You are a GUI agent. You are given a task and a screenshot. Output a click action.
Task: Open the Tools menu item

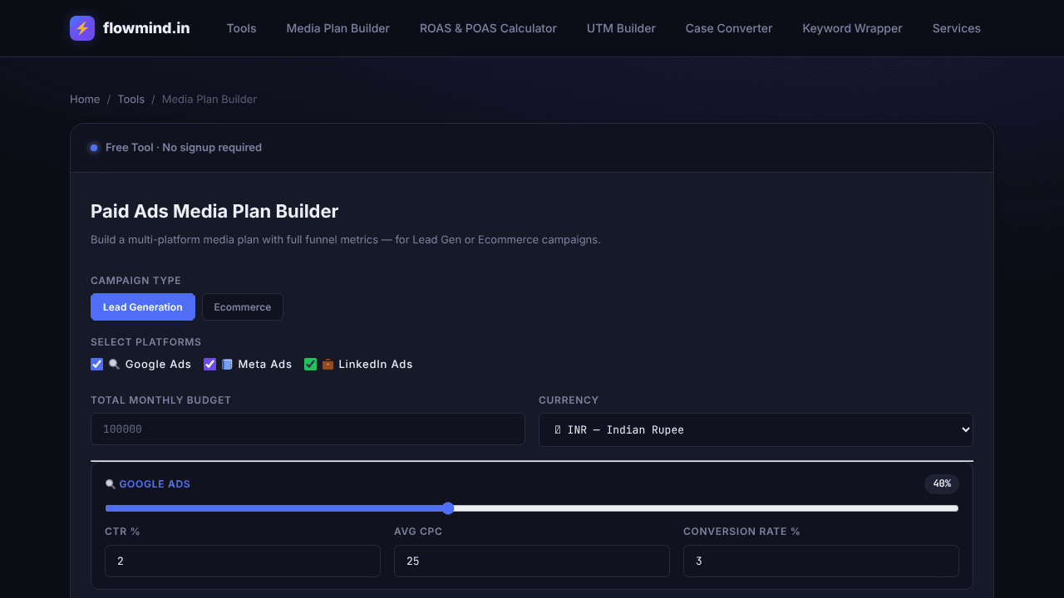pyautogui.click(x=242, y=28)
